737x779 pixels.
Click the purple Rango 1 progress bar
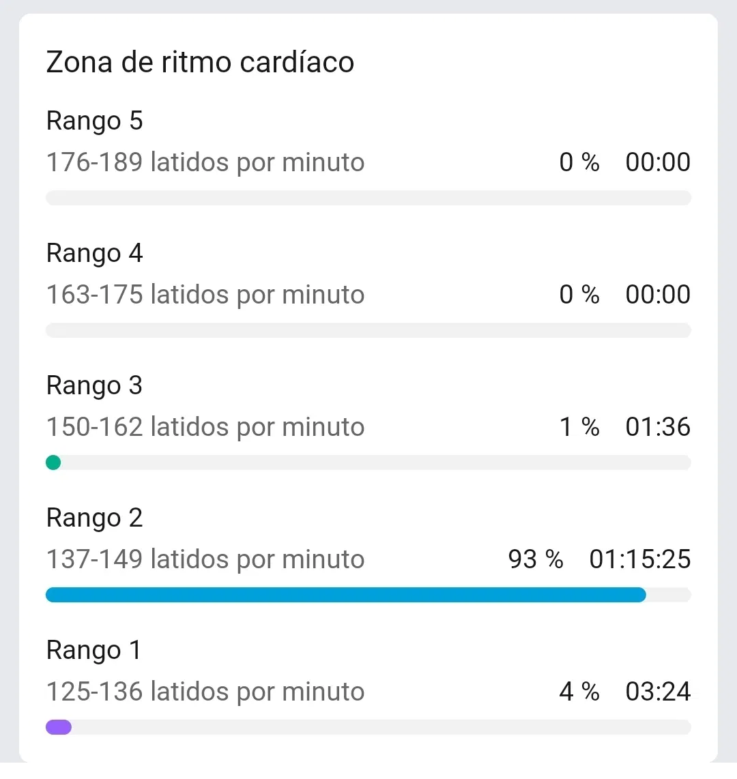coord(59,728)
